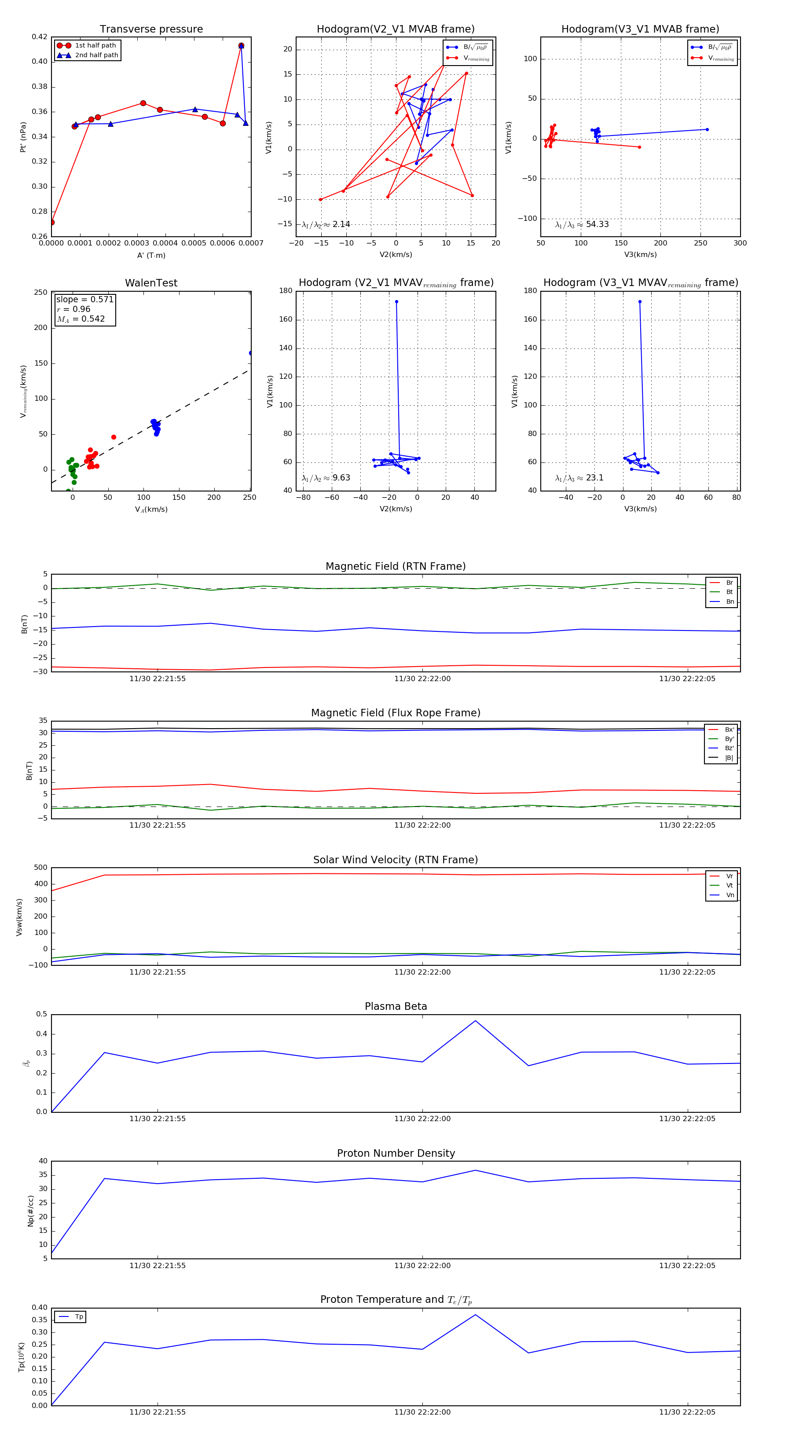
Task: Click the V3_V1 MVAV remaining frame hodogram title
Action: pyautogui.click(x=640, y=283)
